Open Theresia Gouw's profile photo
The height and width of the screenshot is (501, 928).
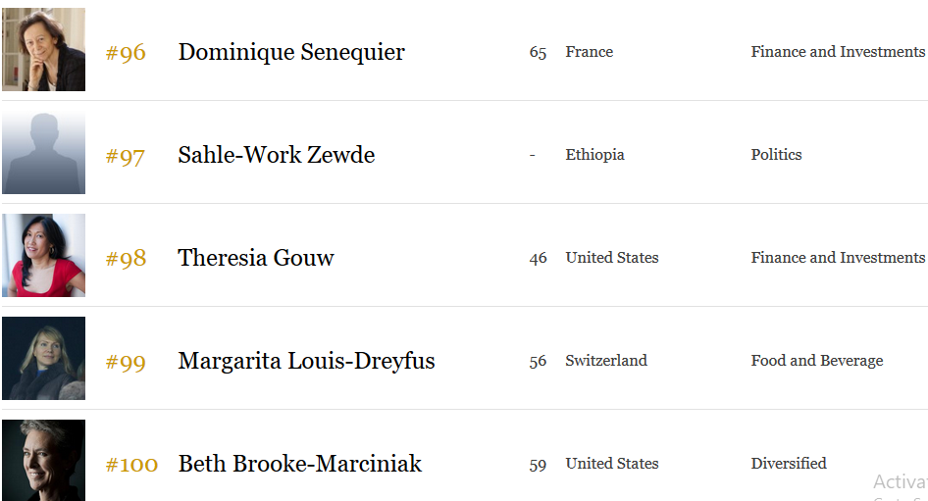tap(44, 256)
